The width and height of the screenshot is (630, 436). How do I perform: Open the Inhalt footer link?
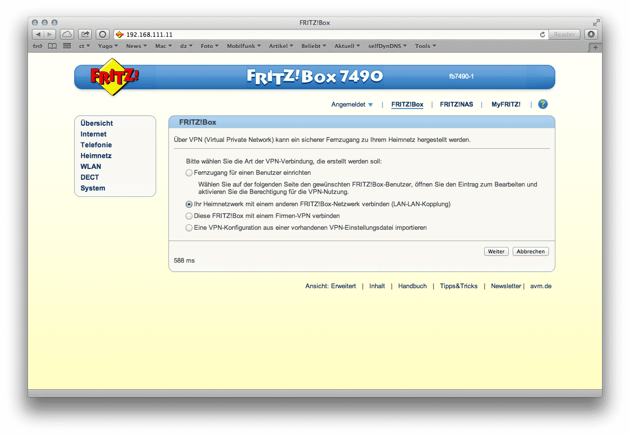(x=377, y=286)
